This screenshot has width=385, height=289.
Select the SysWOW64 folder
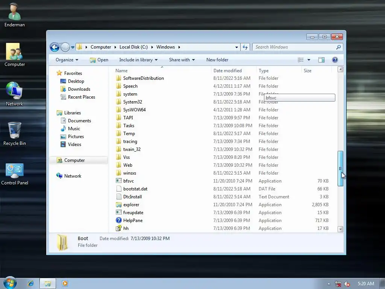[x=134, y=110]
